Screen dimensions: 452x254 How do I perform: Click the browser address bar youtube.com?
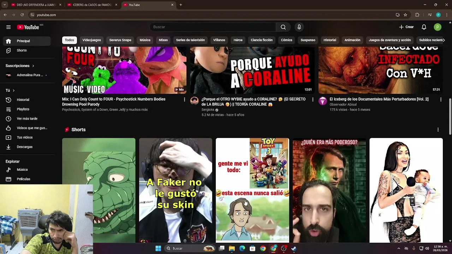pyautogui.click(x=46, y=15)
